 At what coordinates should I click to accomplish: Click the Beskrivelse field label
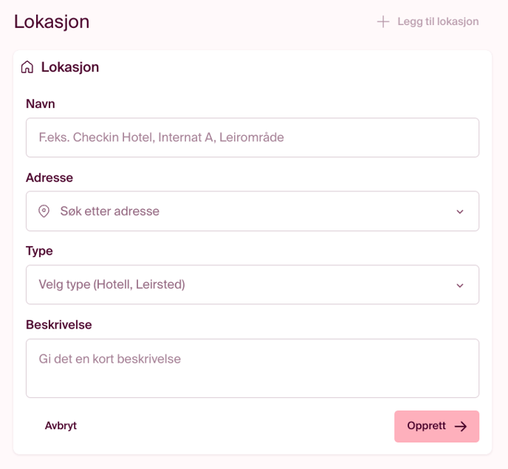click(x=59, y=325)
